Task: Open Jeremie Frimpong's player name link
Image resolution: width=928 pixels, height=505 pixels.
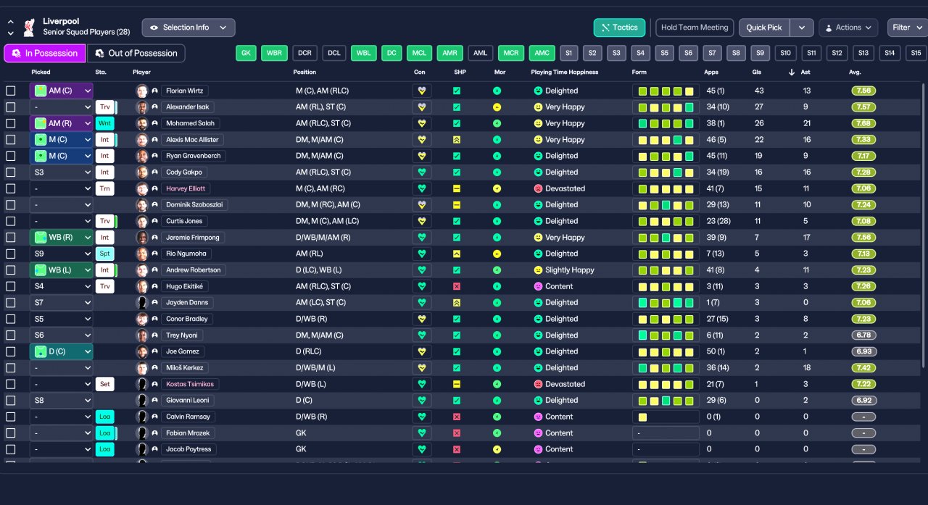Action: (193, 238)
